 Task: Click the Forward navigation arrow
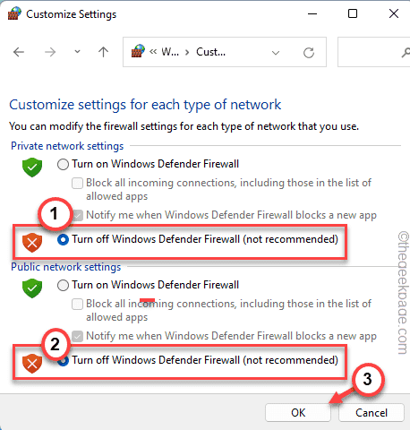[50, 52]
